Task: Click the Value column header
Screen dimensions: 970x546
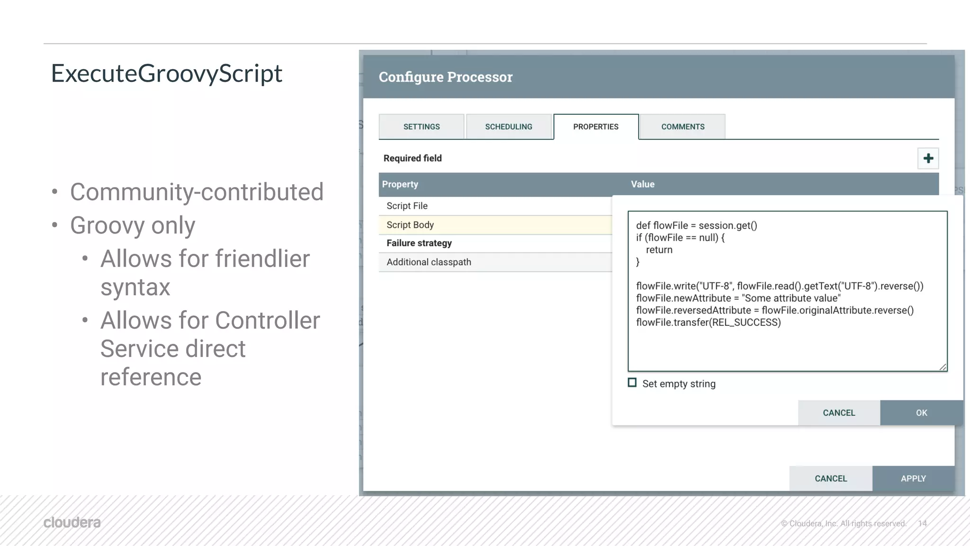Action: pos(643,184)
